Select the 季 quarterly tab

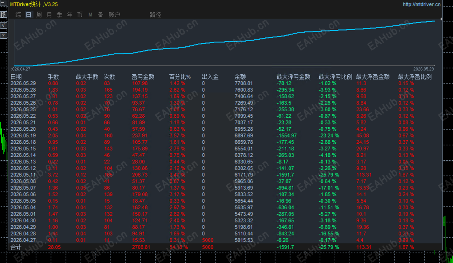(x=59, y=15)
